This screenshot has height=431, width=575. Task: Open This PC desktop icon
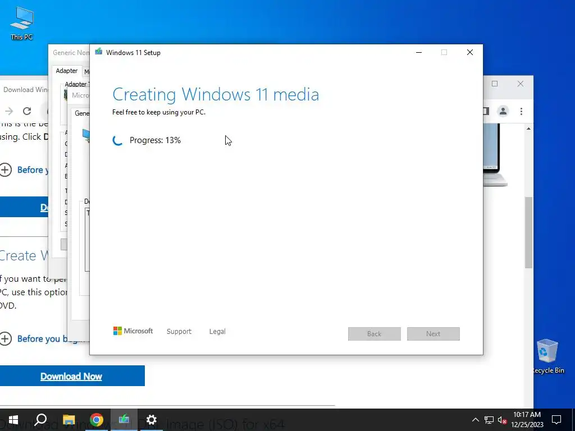click(x=22, y=23)
